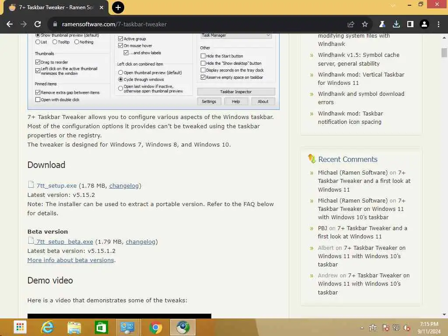Open the Control Panel taskbar icon
448x336 pixels.
pyautogui.click(x=128, y=327)
